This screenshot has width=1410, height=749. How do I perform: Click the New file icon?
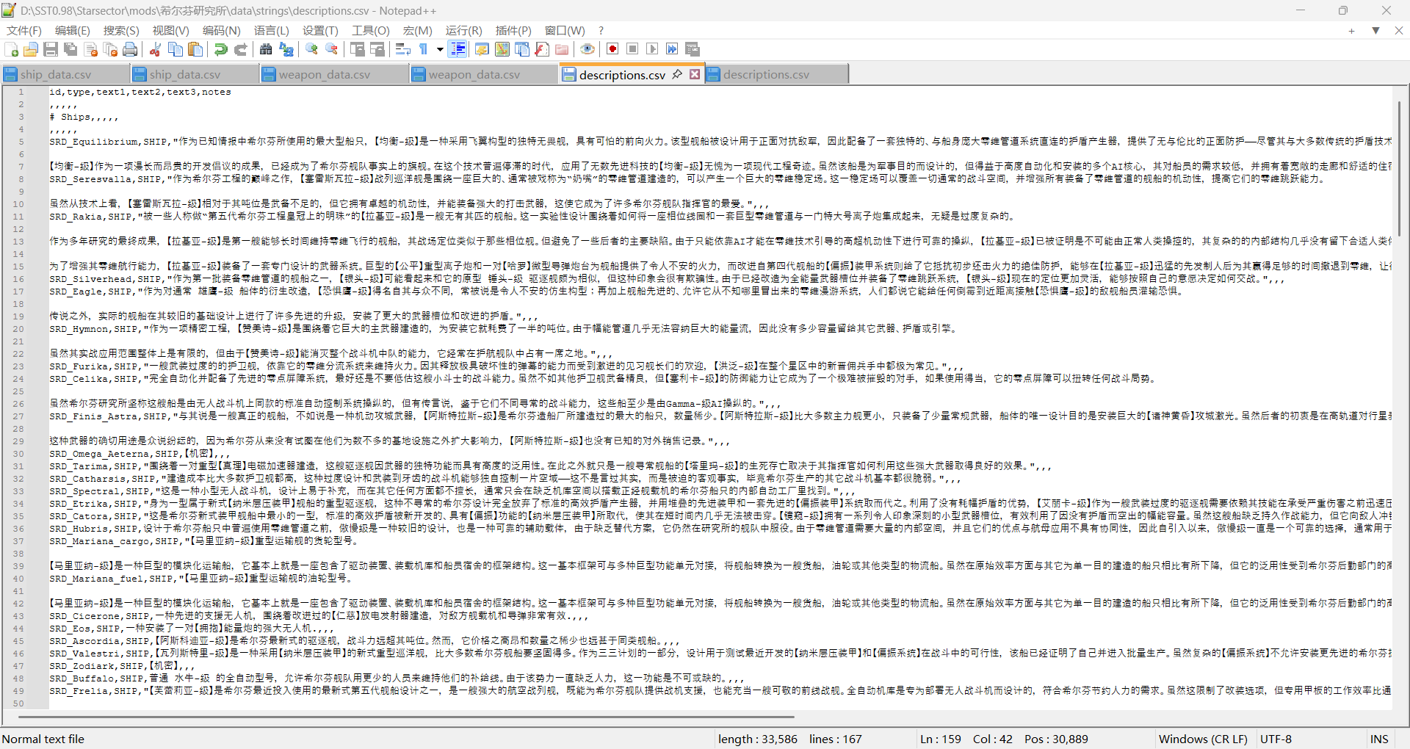[x=11, y=49]
